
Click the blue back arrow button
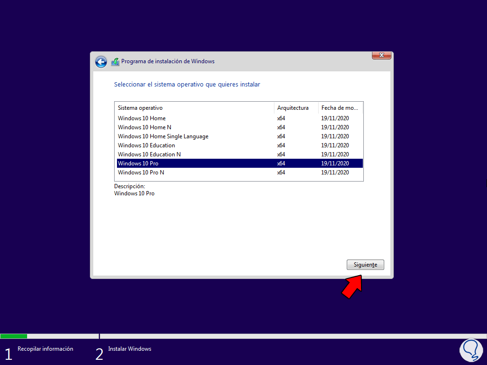[x=101, y=62]
